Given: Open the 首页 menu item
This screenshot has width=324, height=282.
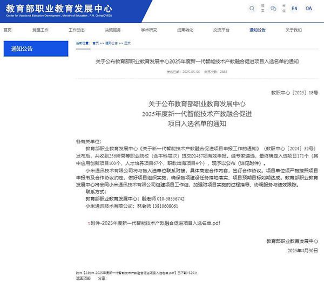Looking at the screenshot, I should [8, 30].
